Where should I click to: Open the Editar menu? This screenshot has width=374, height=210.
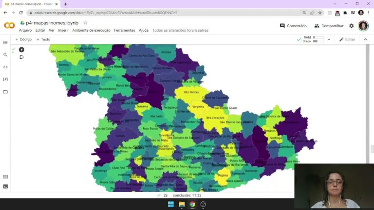(x=40, y=30)
